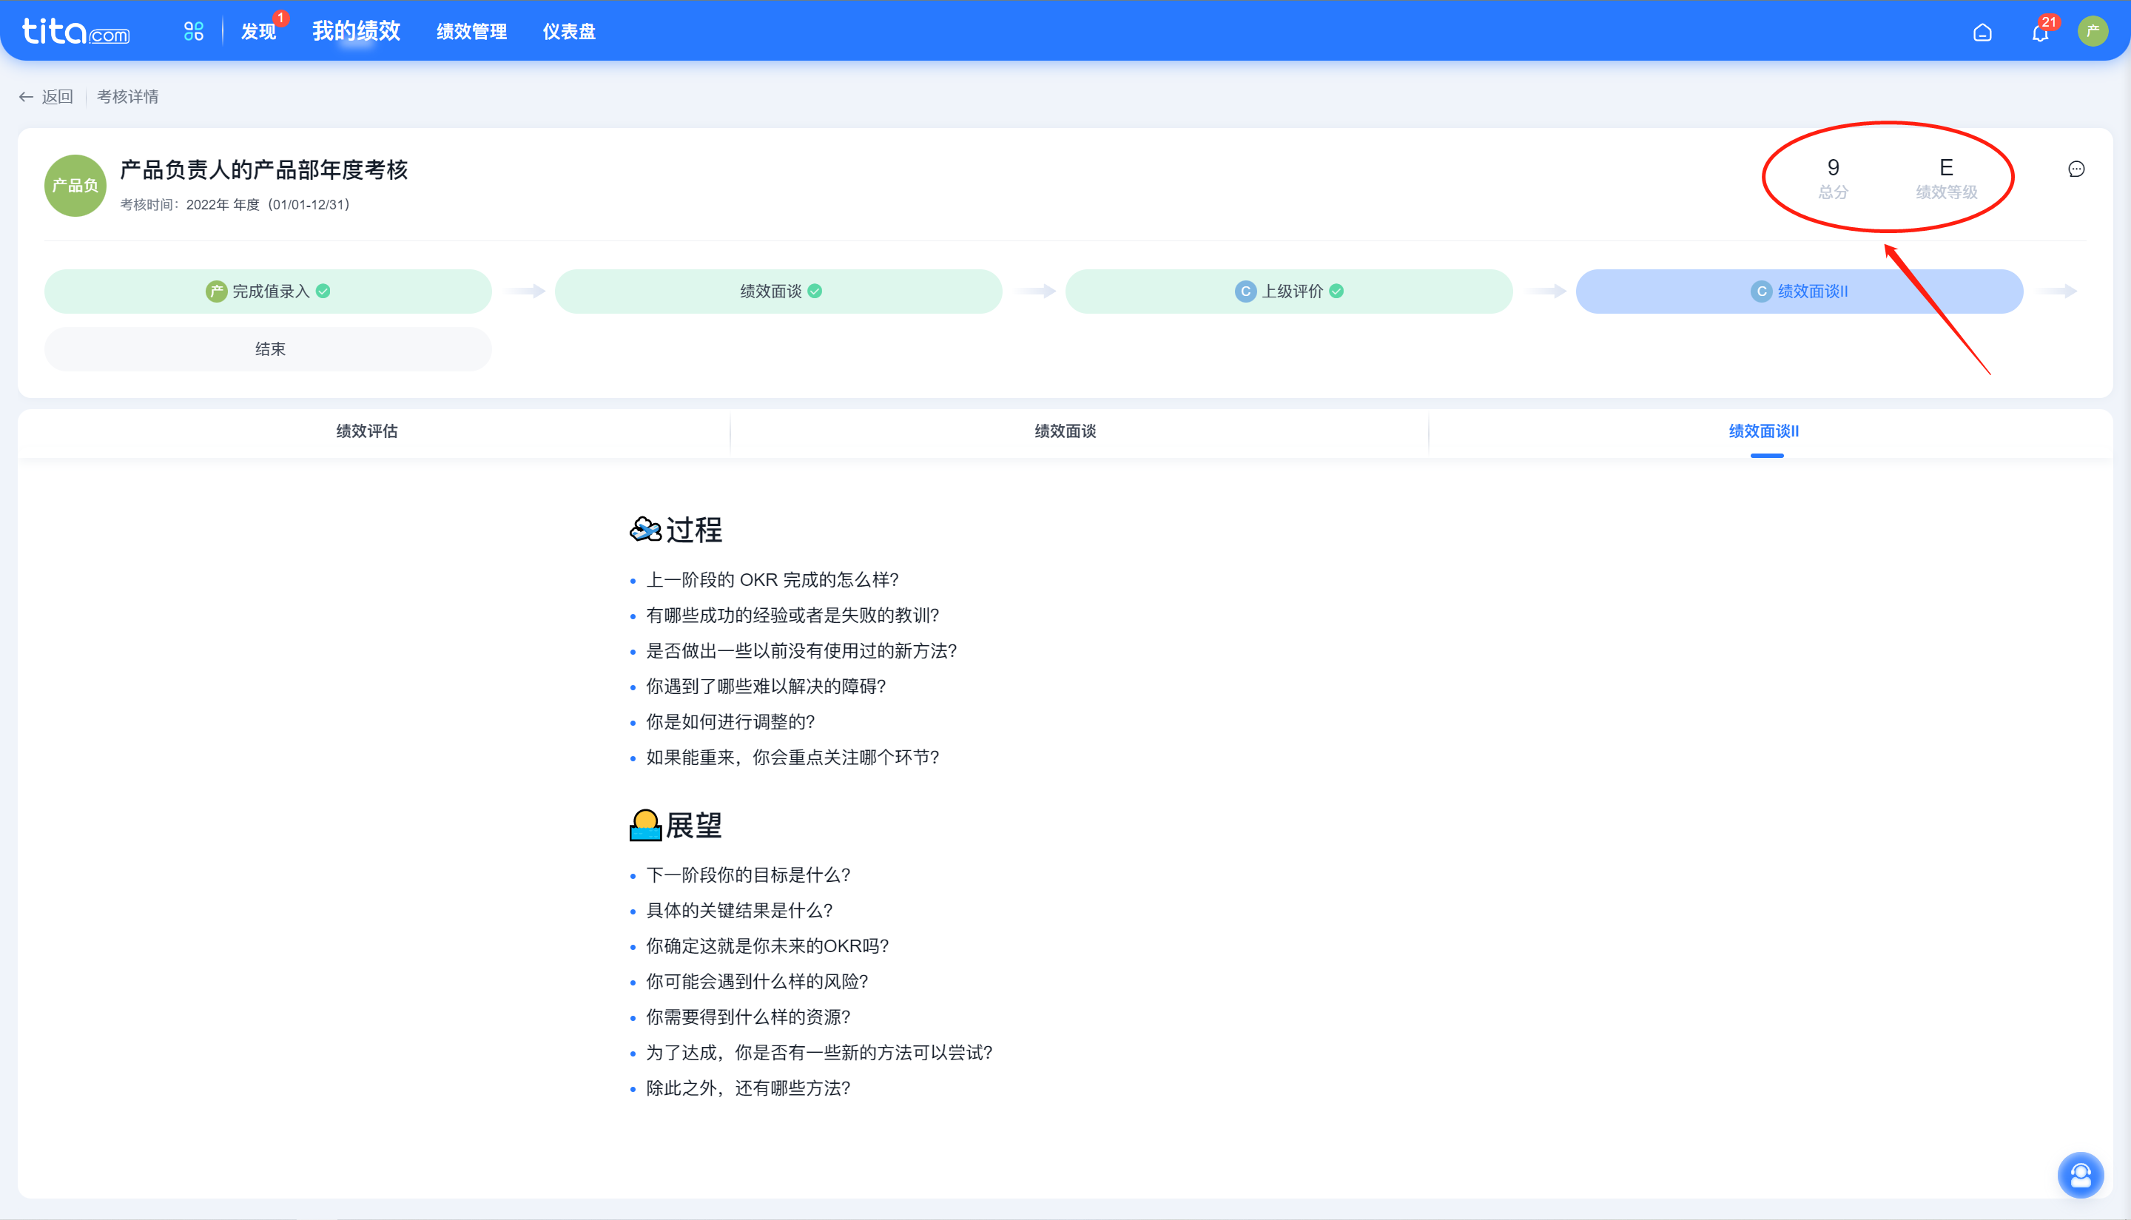
Task: Click 你确定这就是你未来的OKR吗?
Action: (x=767, y=946)
